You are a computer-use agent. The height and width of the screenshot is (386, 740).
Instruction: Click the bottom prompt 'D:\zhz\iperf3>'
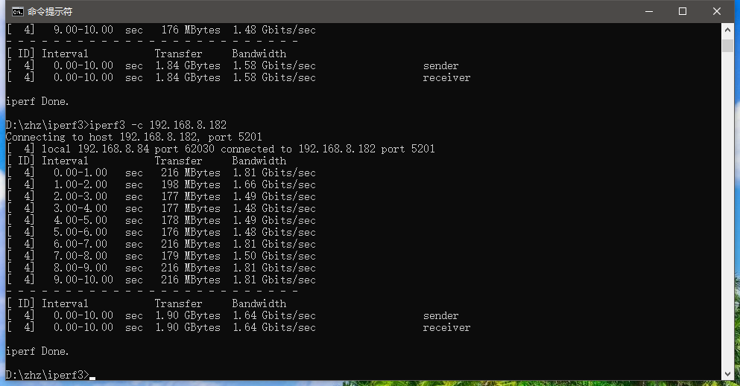[47, 375]
